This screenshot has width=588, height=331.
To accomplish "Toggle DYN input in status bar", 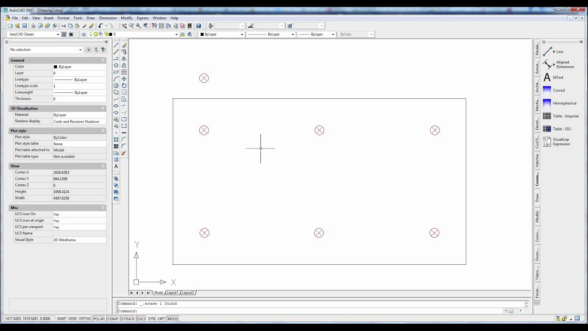I will pyautogui.click(x=152, y=319).
